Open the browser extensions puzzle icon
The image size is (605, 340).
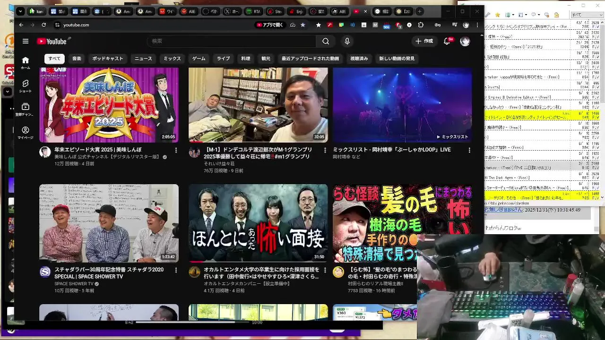[421, 25]
